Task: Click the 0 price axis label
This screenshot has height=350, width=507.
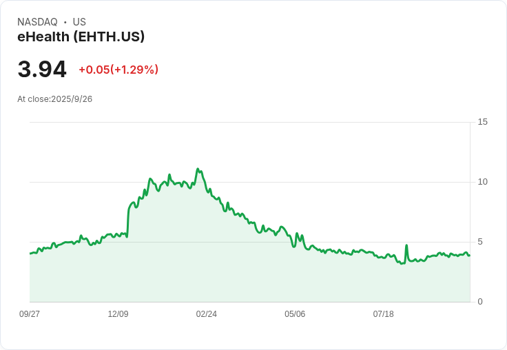Action: [x=480, y=302]
